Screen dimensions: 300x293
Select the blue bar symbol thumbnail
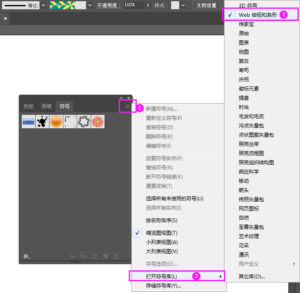pos(29,122)
